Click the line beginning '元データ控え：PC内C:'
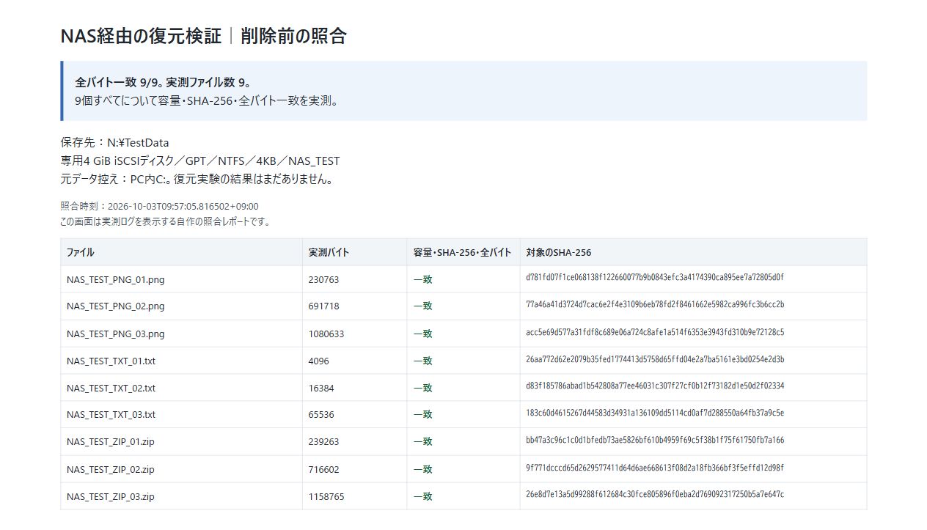Viewport: 927px width, 530px height. click(x=197, y=179)
